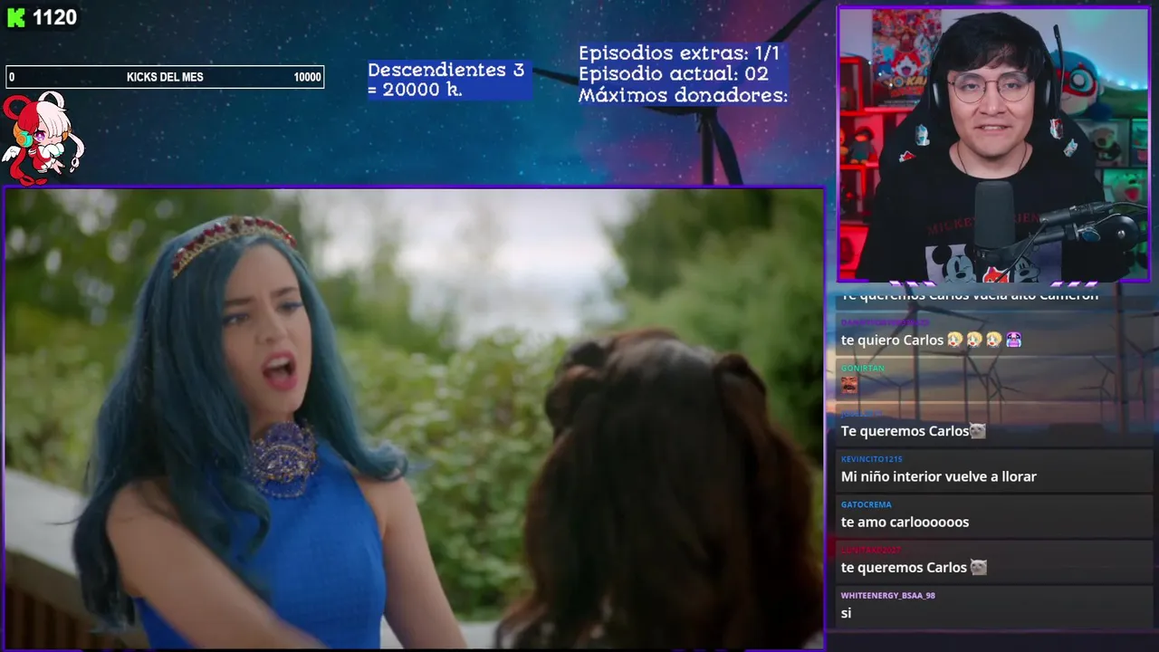Click the green Kick logo icon
Viewport: 1159px width, 652px height.
(16, 18)
